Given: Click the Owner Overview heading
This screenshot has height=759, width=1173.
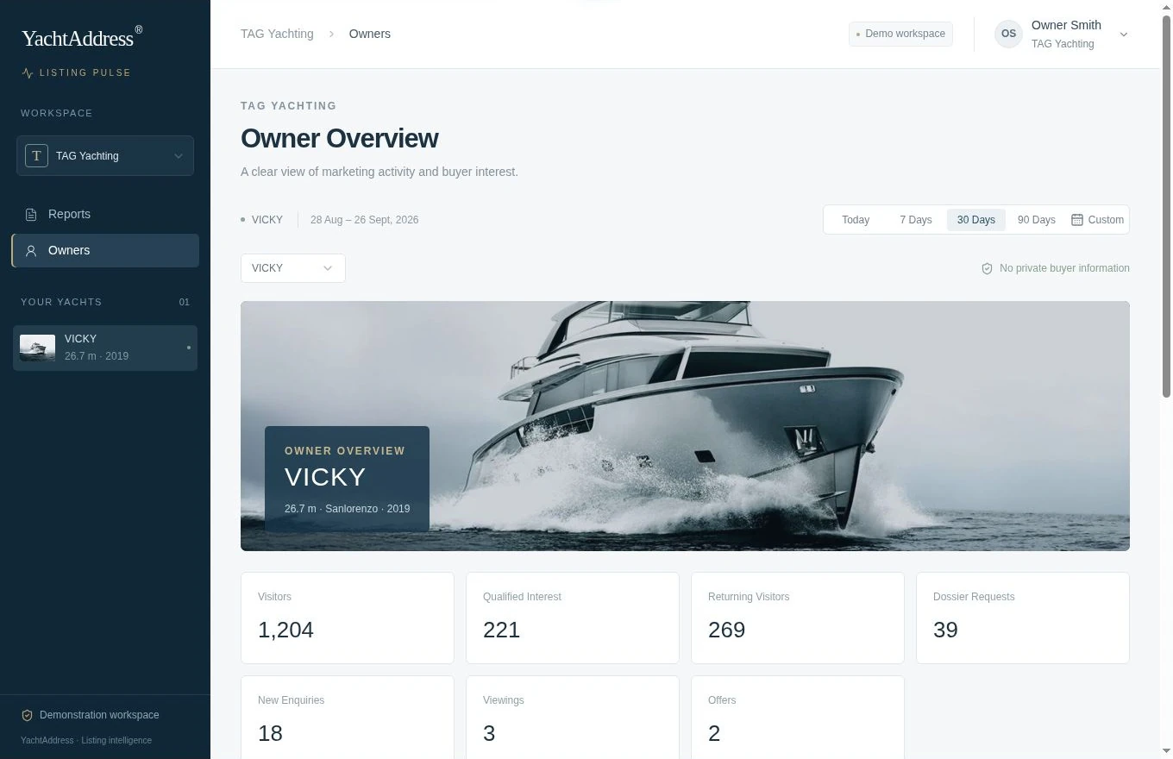Looking at the screenshot, I should [339, 138].
